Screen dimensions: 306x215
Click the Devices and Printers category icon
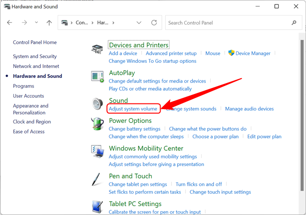pos(97,49)
